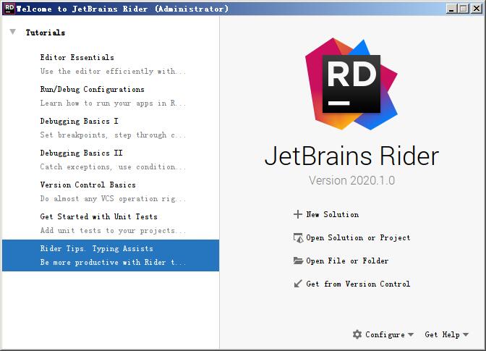The image size is (486, 351).
Task: Click the Configure gear icon
Action: pos(357,334)
